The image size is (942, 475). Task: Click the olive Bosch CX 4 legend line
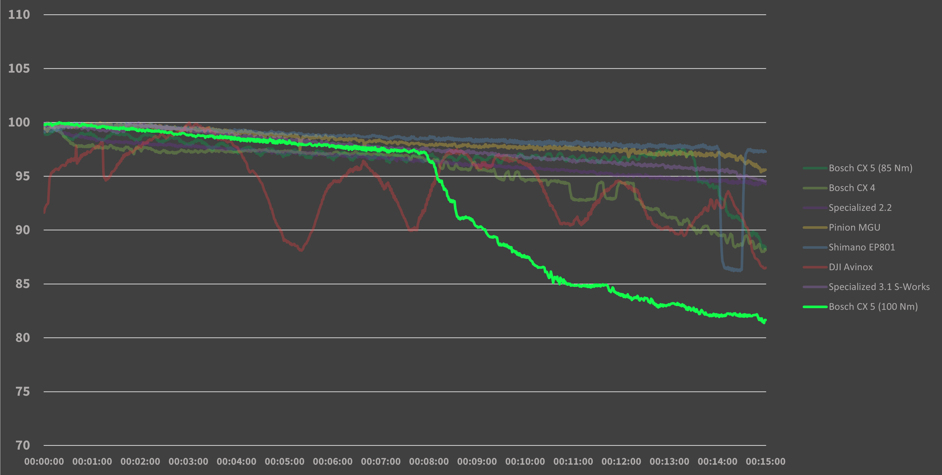click(815, 188)
